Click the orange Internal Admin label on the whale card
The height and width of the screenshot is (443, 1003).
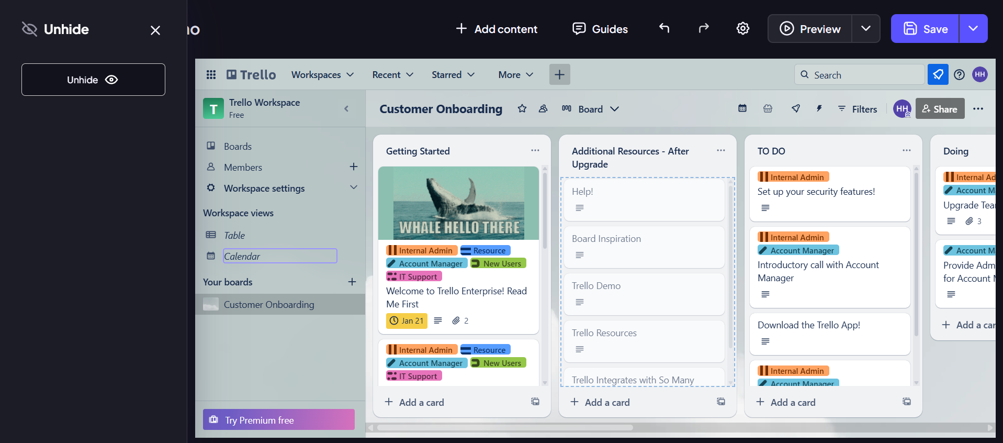click(422, 250)
